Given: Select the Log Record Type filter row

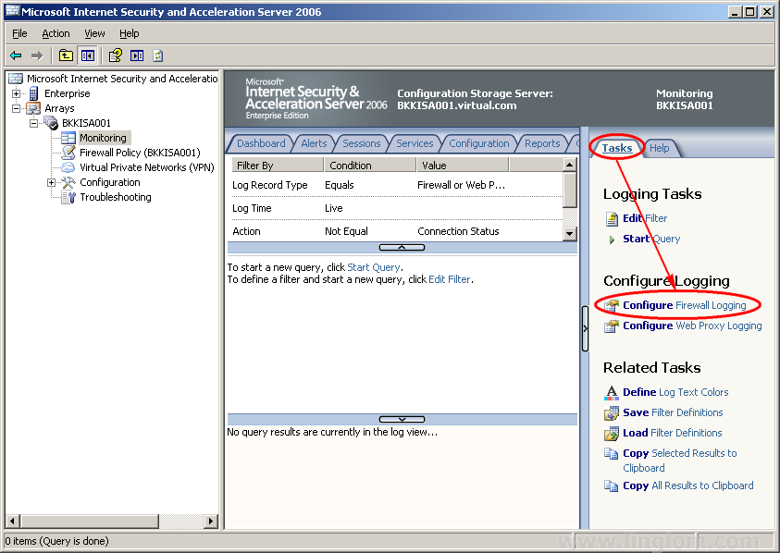Looking at the screenshot, I should tap(395, 185).
